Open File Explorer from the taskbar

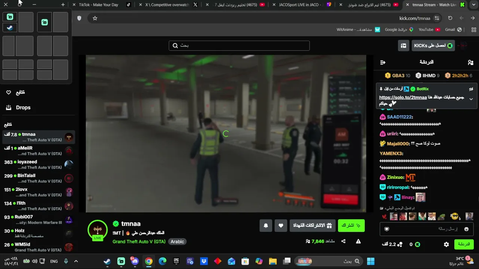(x=272, y=261)
